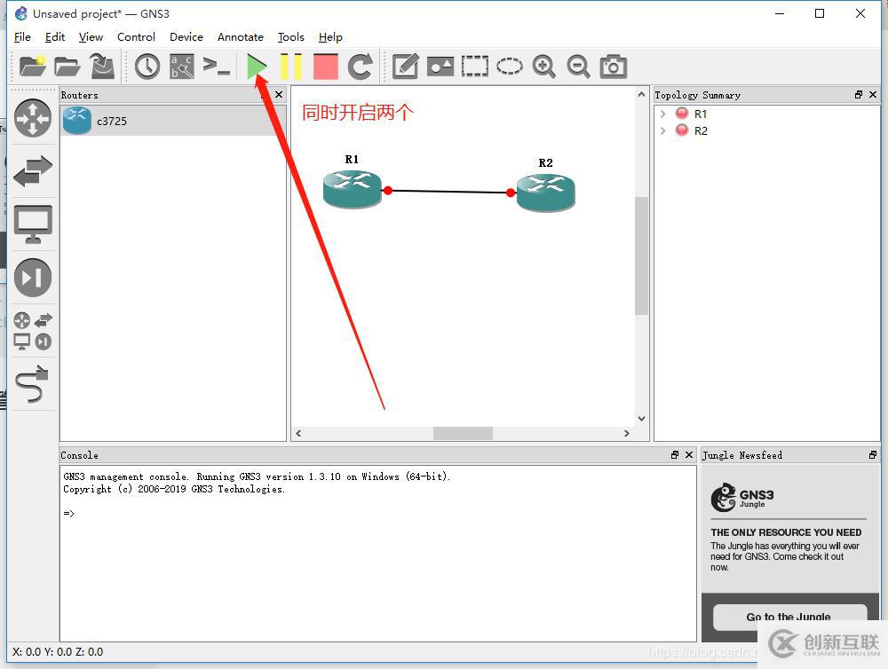Select router R1 on the canvas
The image size is (888, 669).
coord(353,189)
